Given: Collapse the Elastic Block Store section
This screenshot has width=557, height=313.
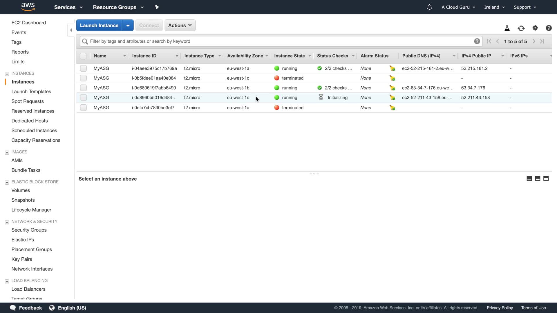Looking at the screenshot, I should tap(7, 182).
